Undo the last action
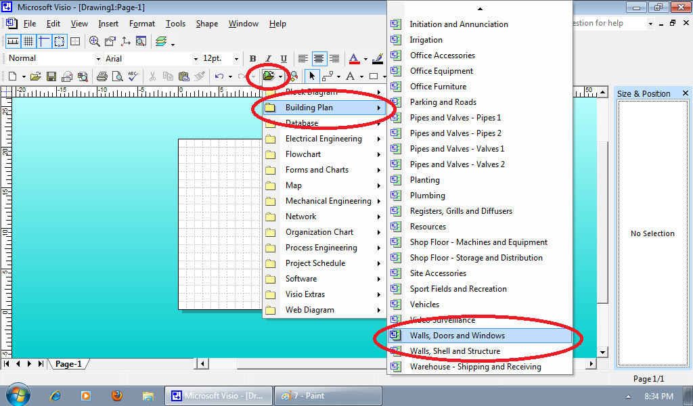 click(219, 76)
